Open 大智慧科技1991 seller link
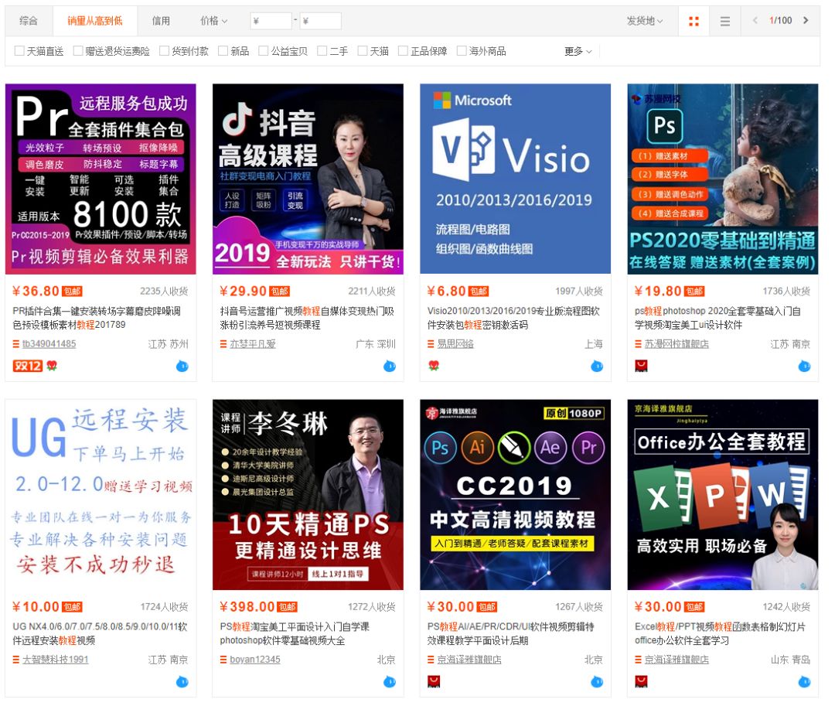 [x=56, y=660]
